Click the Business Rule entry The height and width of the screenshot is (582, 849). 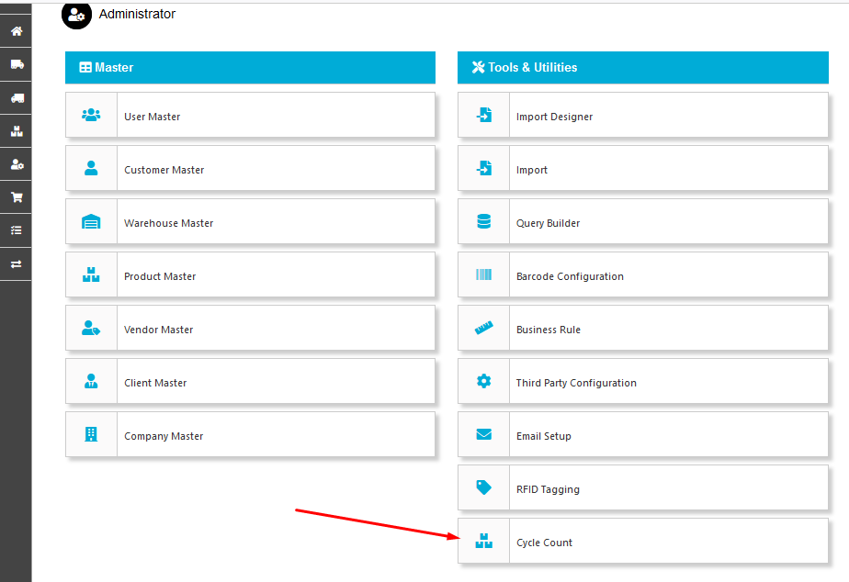coord(548,330)
